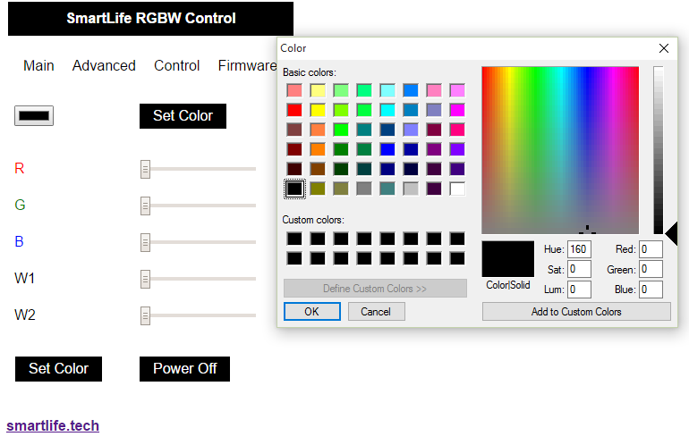The height and width of the screenshot is (445, 689).
Task: Click the W2 slider handle
Action: [x=146, y=315]
